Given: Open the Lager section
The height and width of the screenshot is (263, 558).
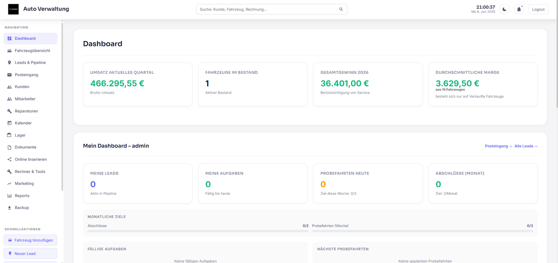Looking at the screenshot, I should (x=30, y=135).
